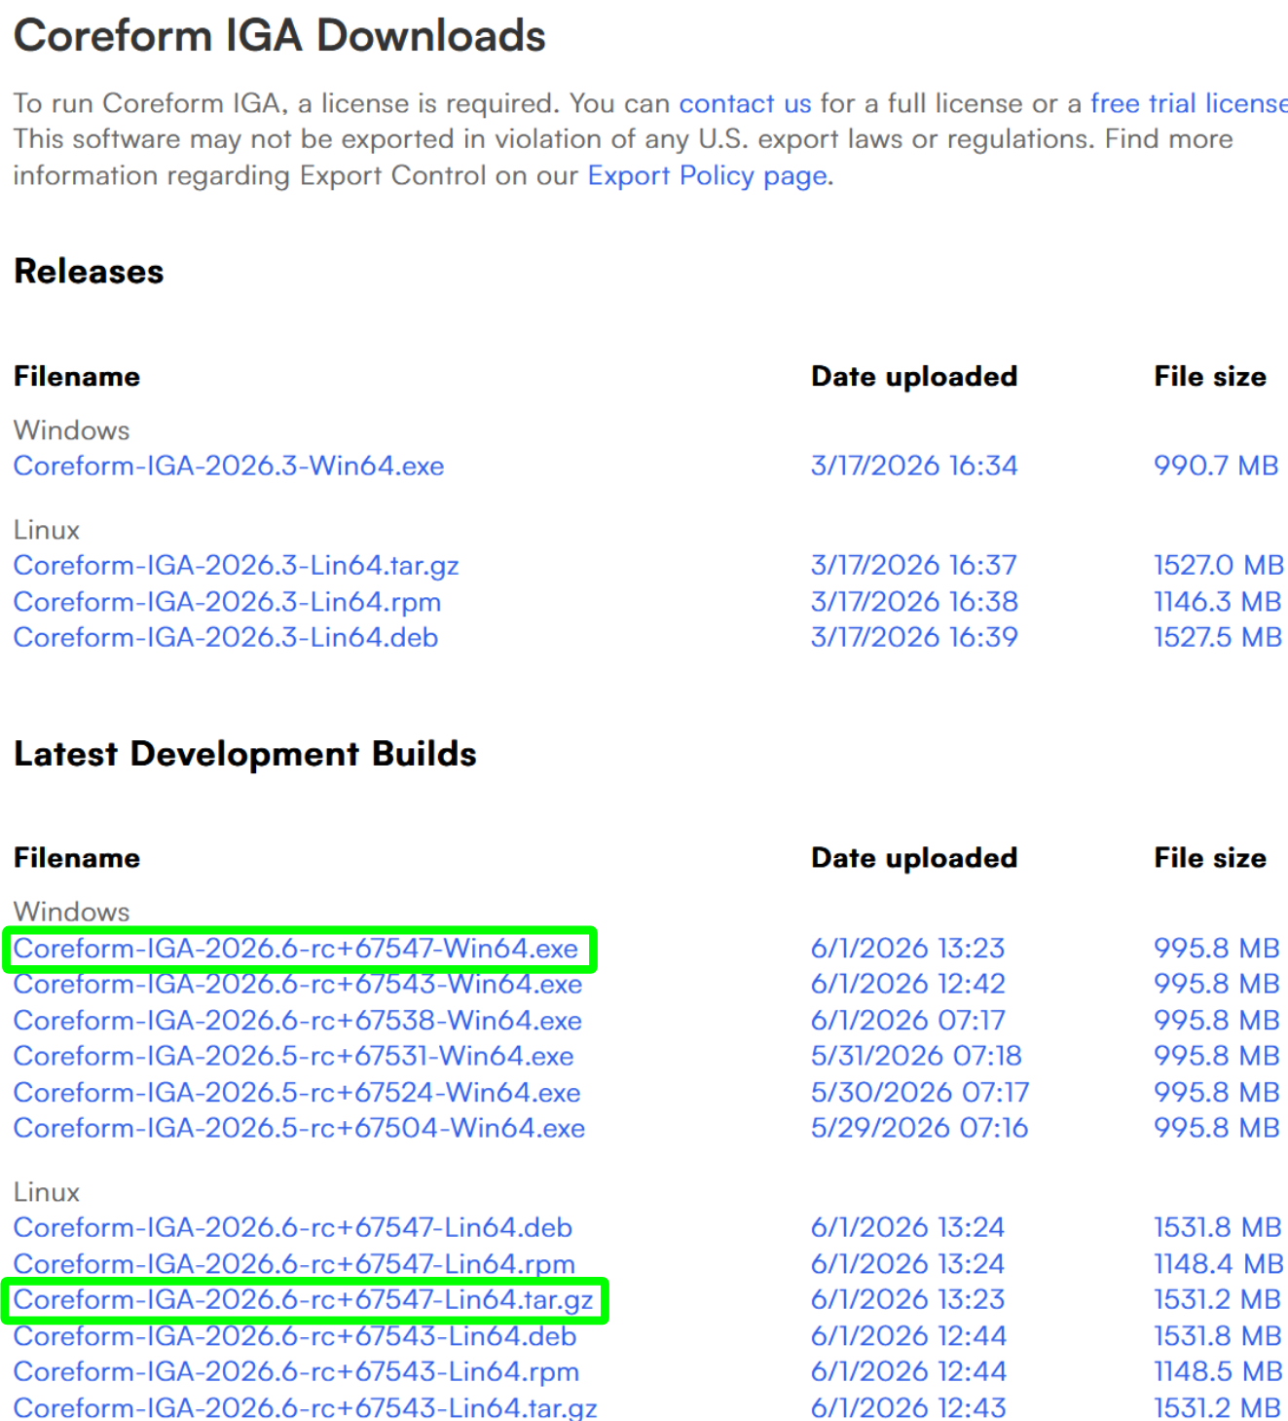Click "Date uploaded" header under Development Builds

pos(914,858)
